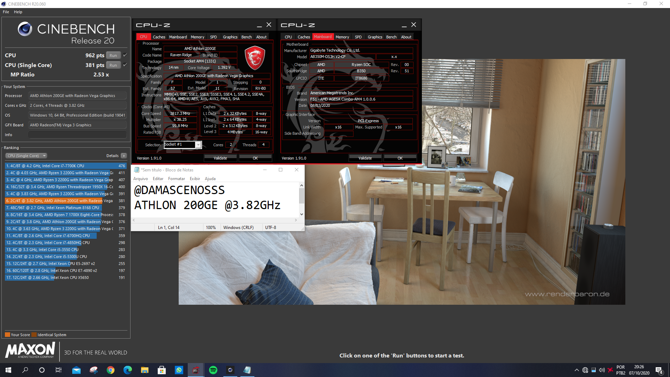
Task: Click the Cinebench Info input field
Action: pos(77,135)
